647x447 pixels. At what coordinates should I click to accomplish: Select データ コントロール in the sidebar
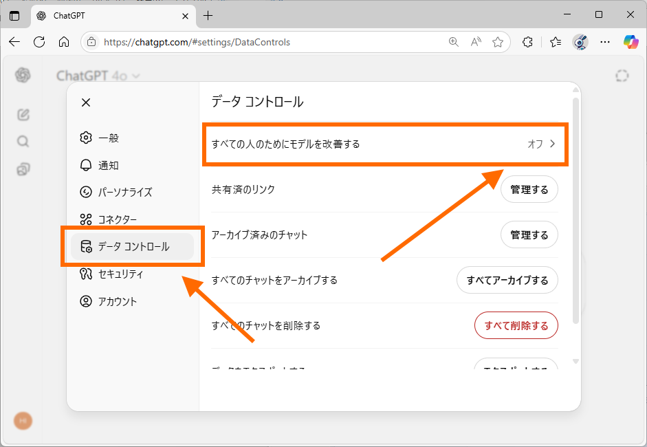pyautogui.click(x=133, y=246)
